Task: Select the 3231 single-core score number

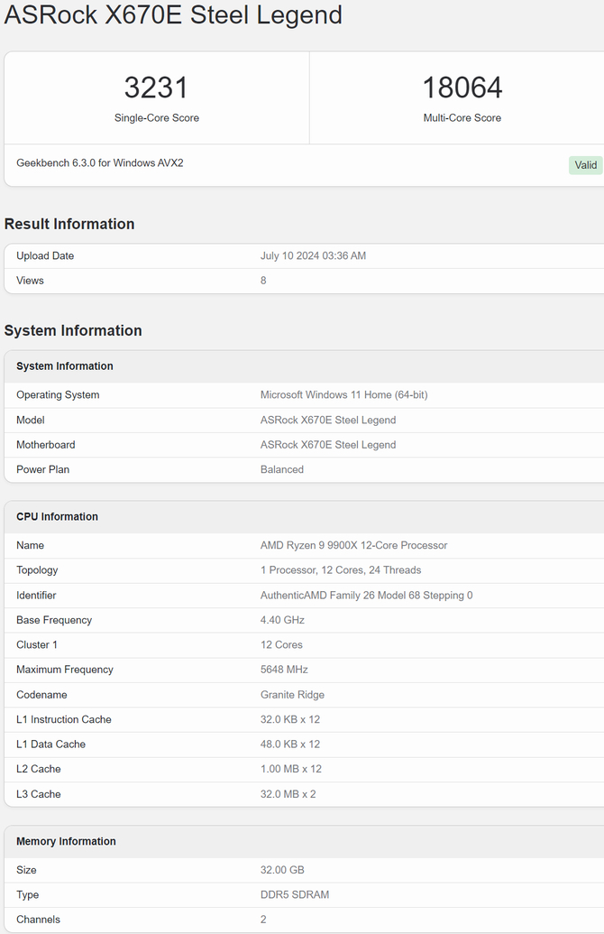Action: click(157, 88)
